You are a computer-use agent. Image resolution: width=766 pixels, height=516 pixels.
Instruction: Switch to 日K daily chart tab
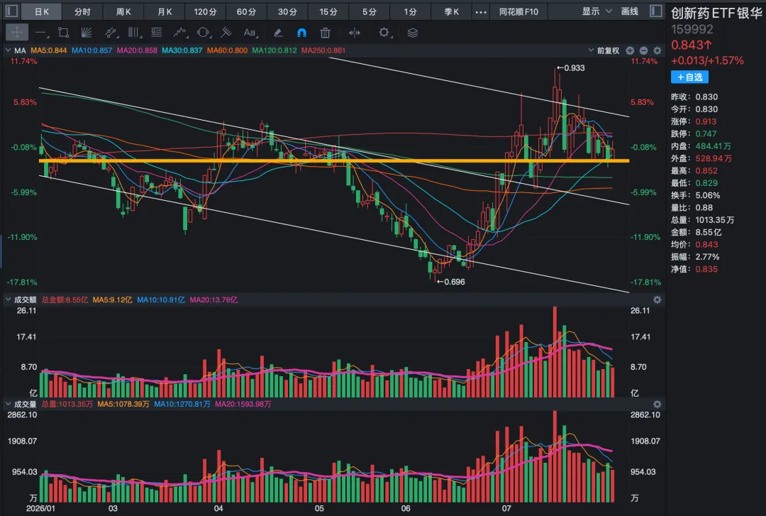click(42, 11)
